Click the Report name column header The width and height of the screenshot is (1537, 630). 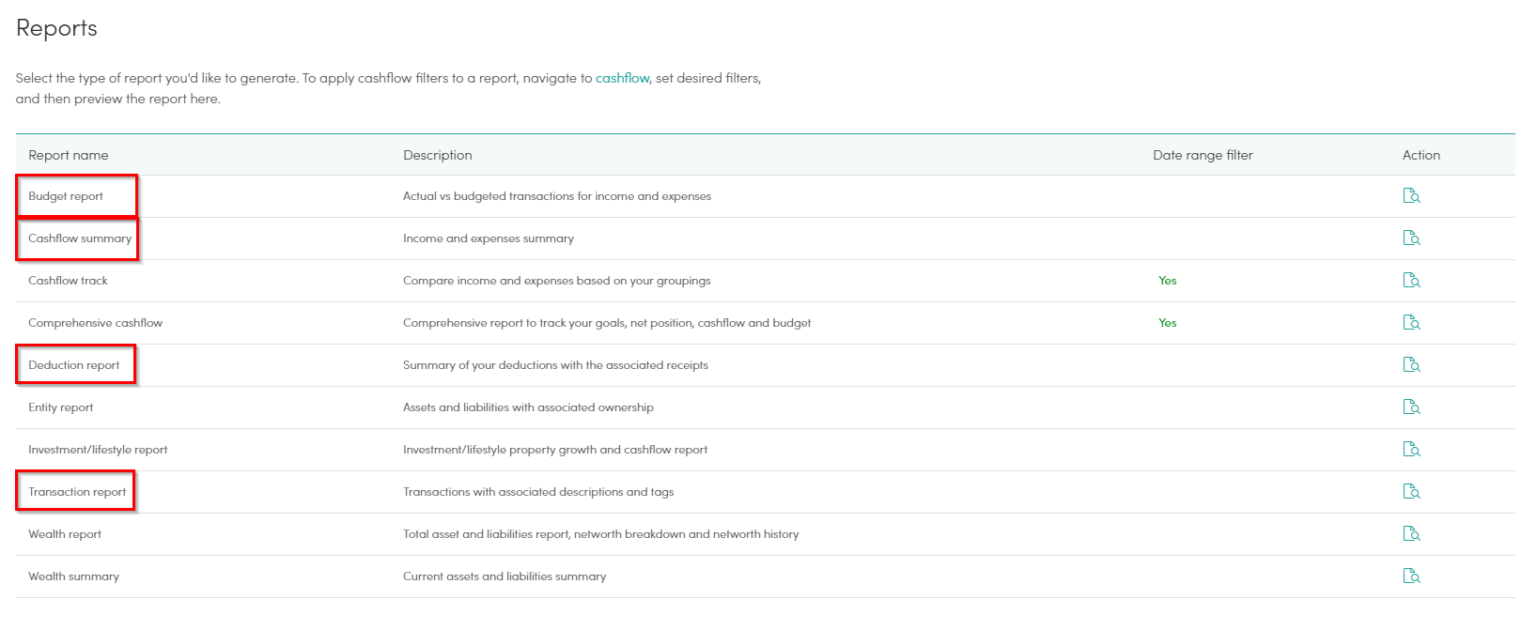point(69,155)
